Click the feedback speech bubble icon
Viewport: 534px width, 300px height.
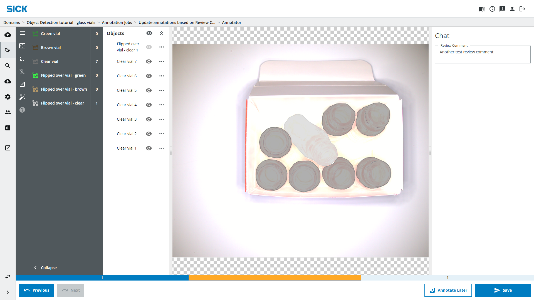click(x=502, y=9)
